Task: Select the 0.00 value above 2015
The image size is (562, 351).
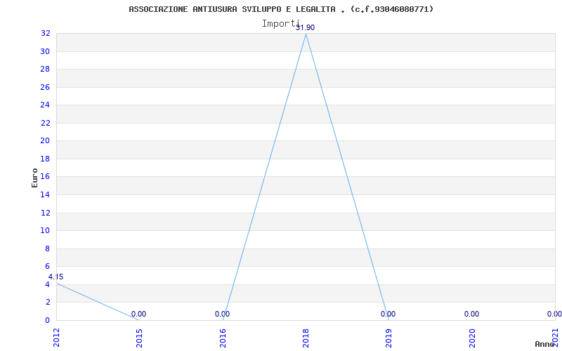Action: pyautogui.click(x=138, y=314)
